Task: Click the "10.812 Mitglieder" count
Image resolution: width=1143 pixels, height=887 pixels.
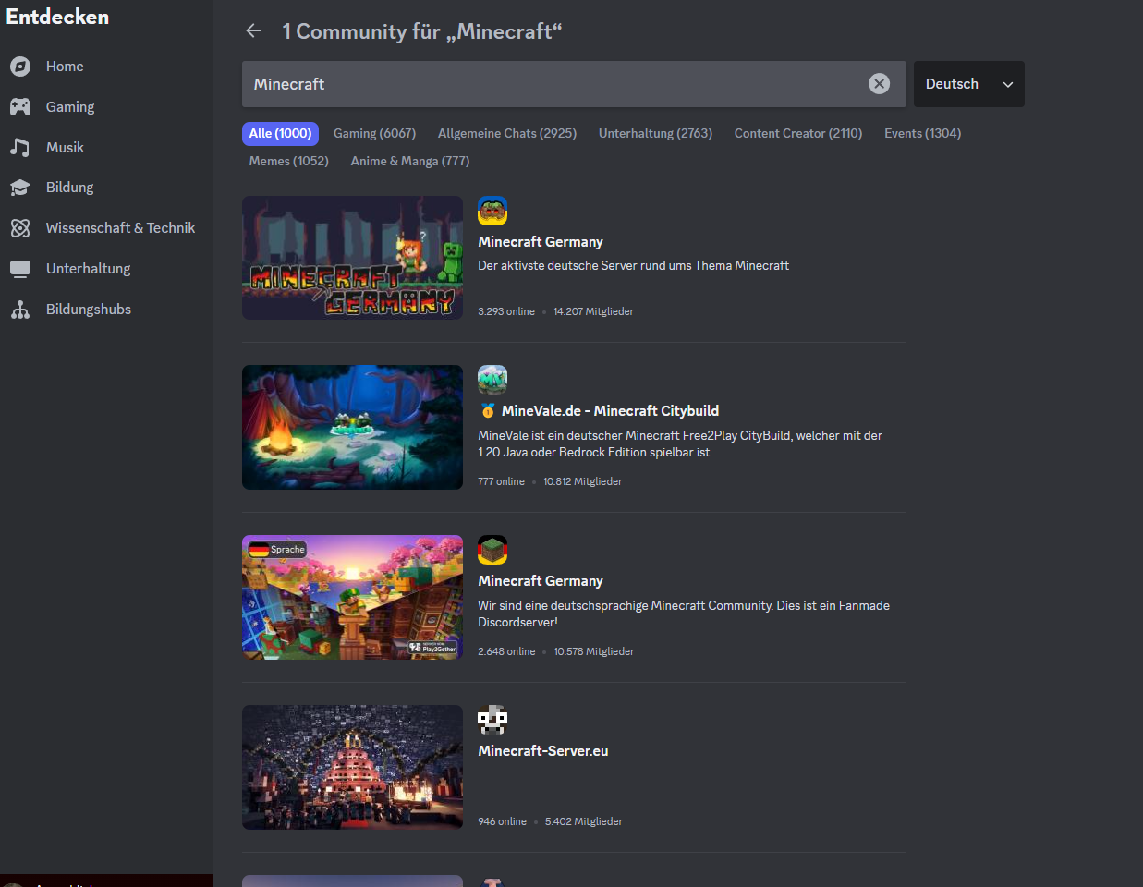Action: [x=582, y=482]
